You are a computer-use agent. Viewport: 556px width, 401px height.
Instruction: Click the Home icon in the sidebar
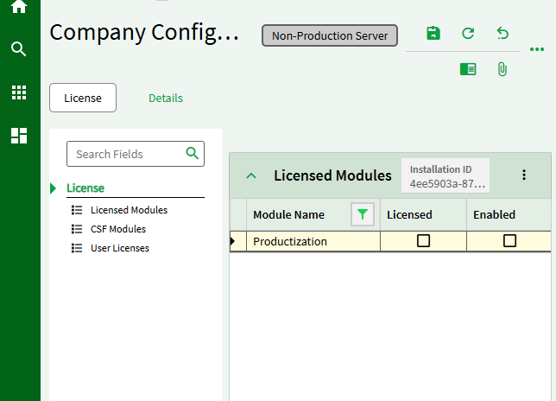[19, 7]
